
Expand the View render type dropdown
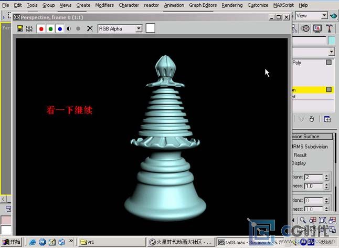(324, 16)
